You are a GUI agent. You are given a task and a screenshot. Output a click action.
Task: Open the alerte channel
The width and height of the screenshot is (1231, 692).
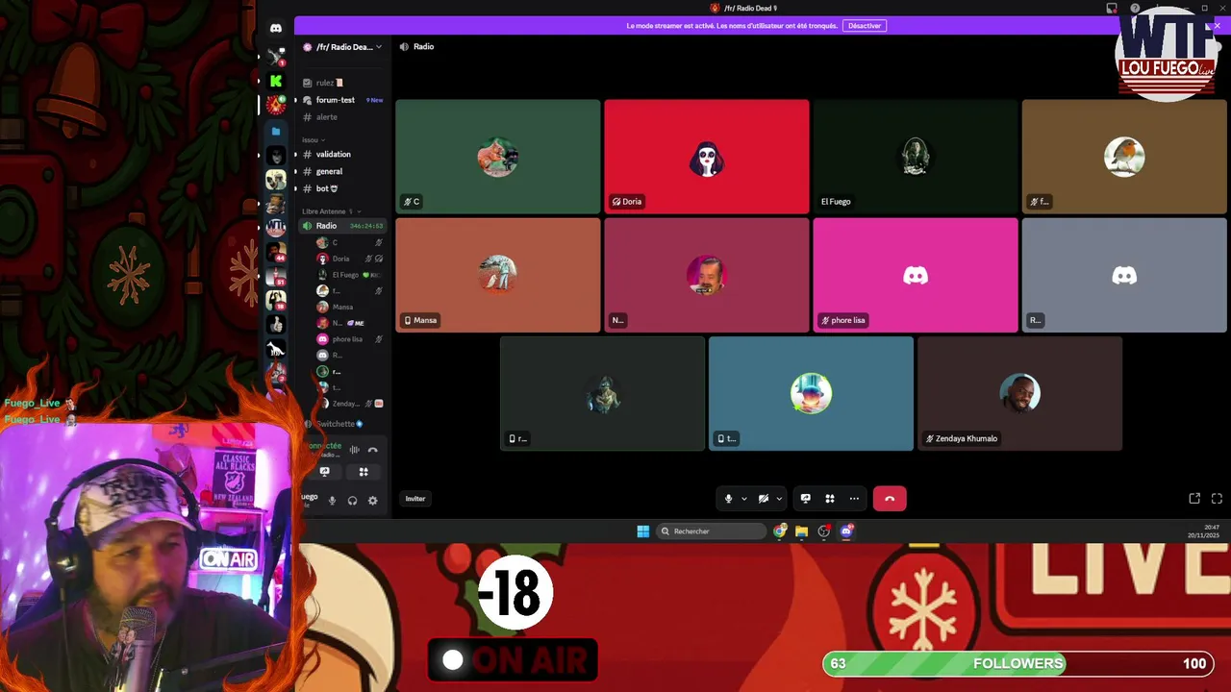tap(341, 117)
